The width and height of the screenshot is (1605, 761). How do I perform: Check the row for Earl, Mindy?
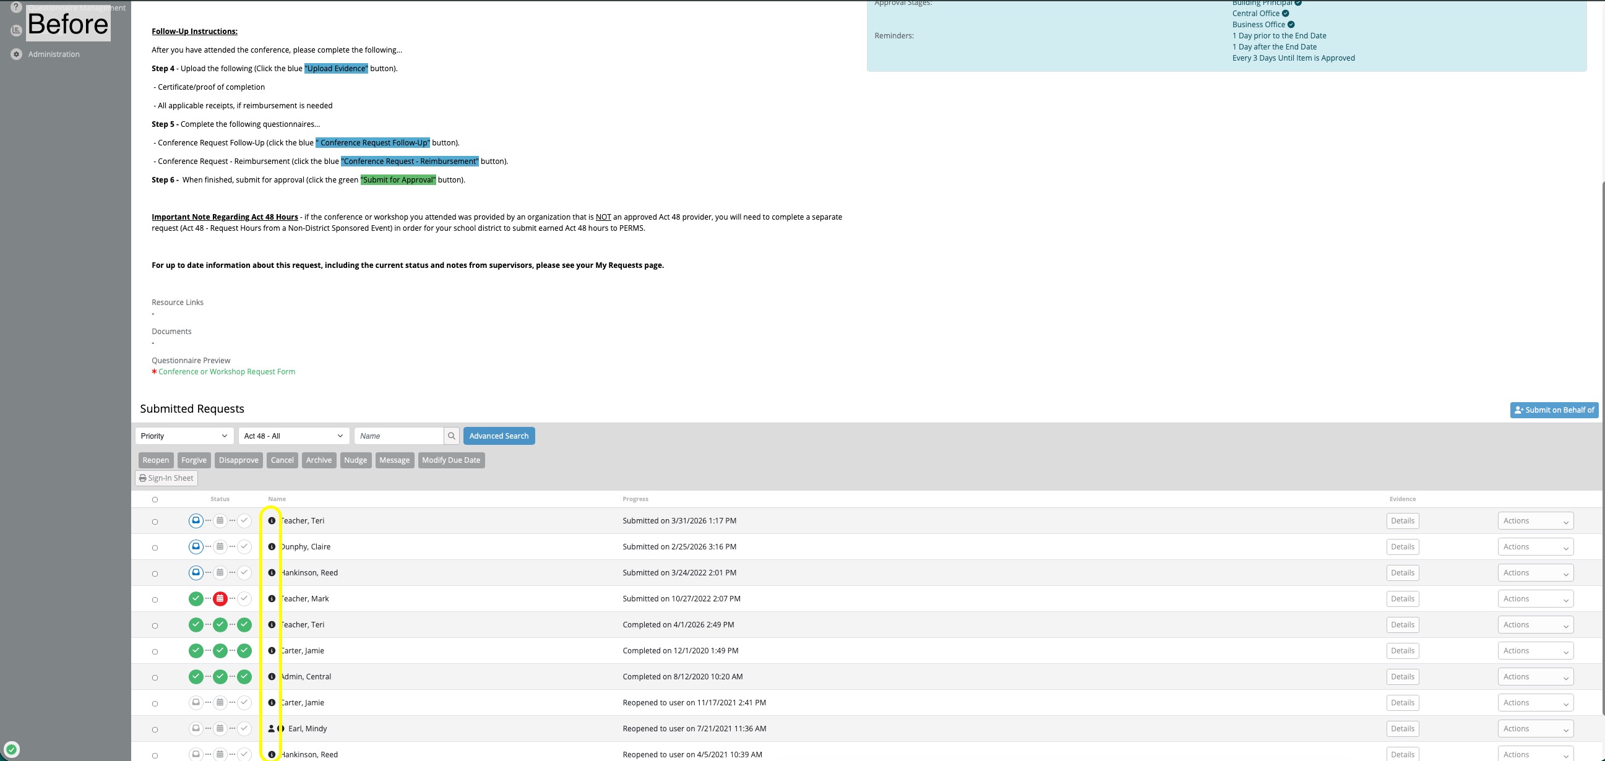coord(155,730)
